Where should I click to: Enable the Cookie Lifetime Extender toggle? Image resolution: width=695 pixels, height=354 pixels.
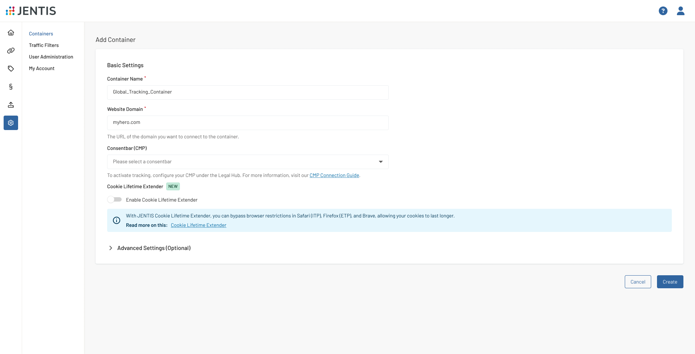pyautogui.click(x=114, y=199)
